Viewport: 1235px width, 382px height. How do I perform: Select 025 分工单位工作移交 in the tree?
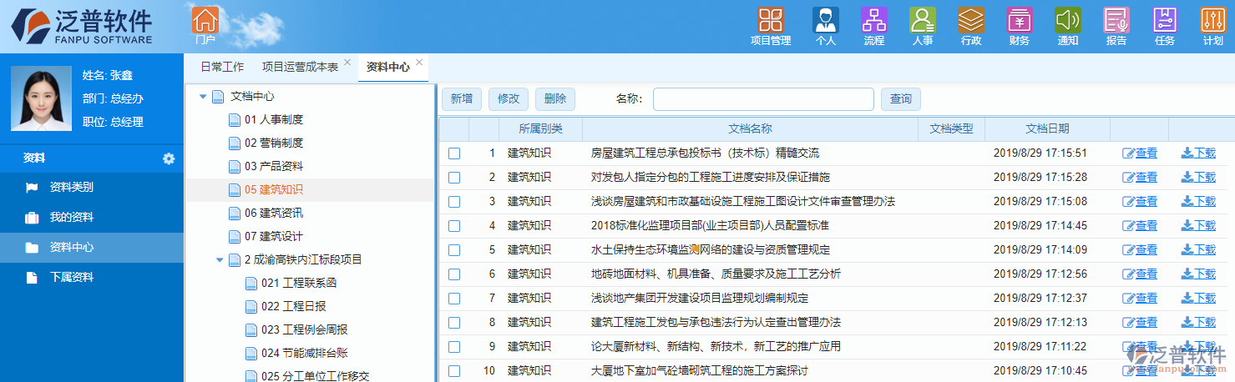316,376
